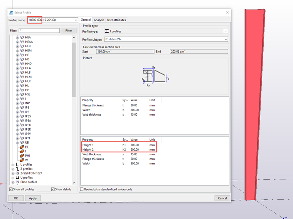Click the Filter button
293x219 pixels.
(x=68, y=30)
